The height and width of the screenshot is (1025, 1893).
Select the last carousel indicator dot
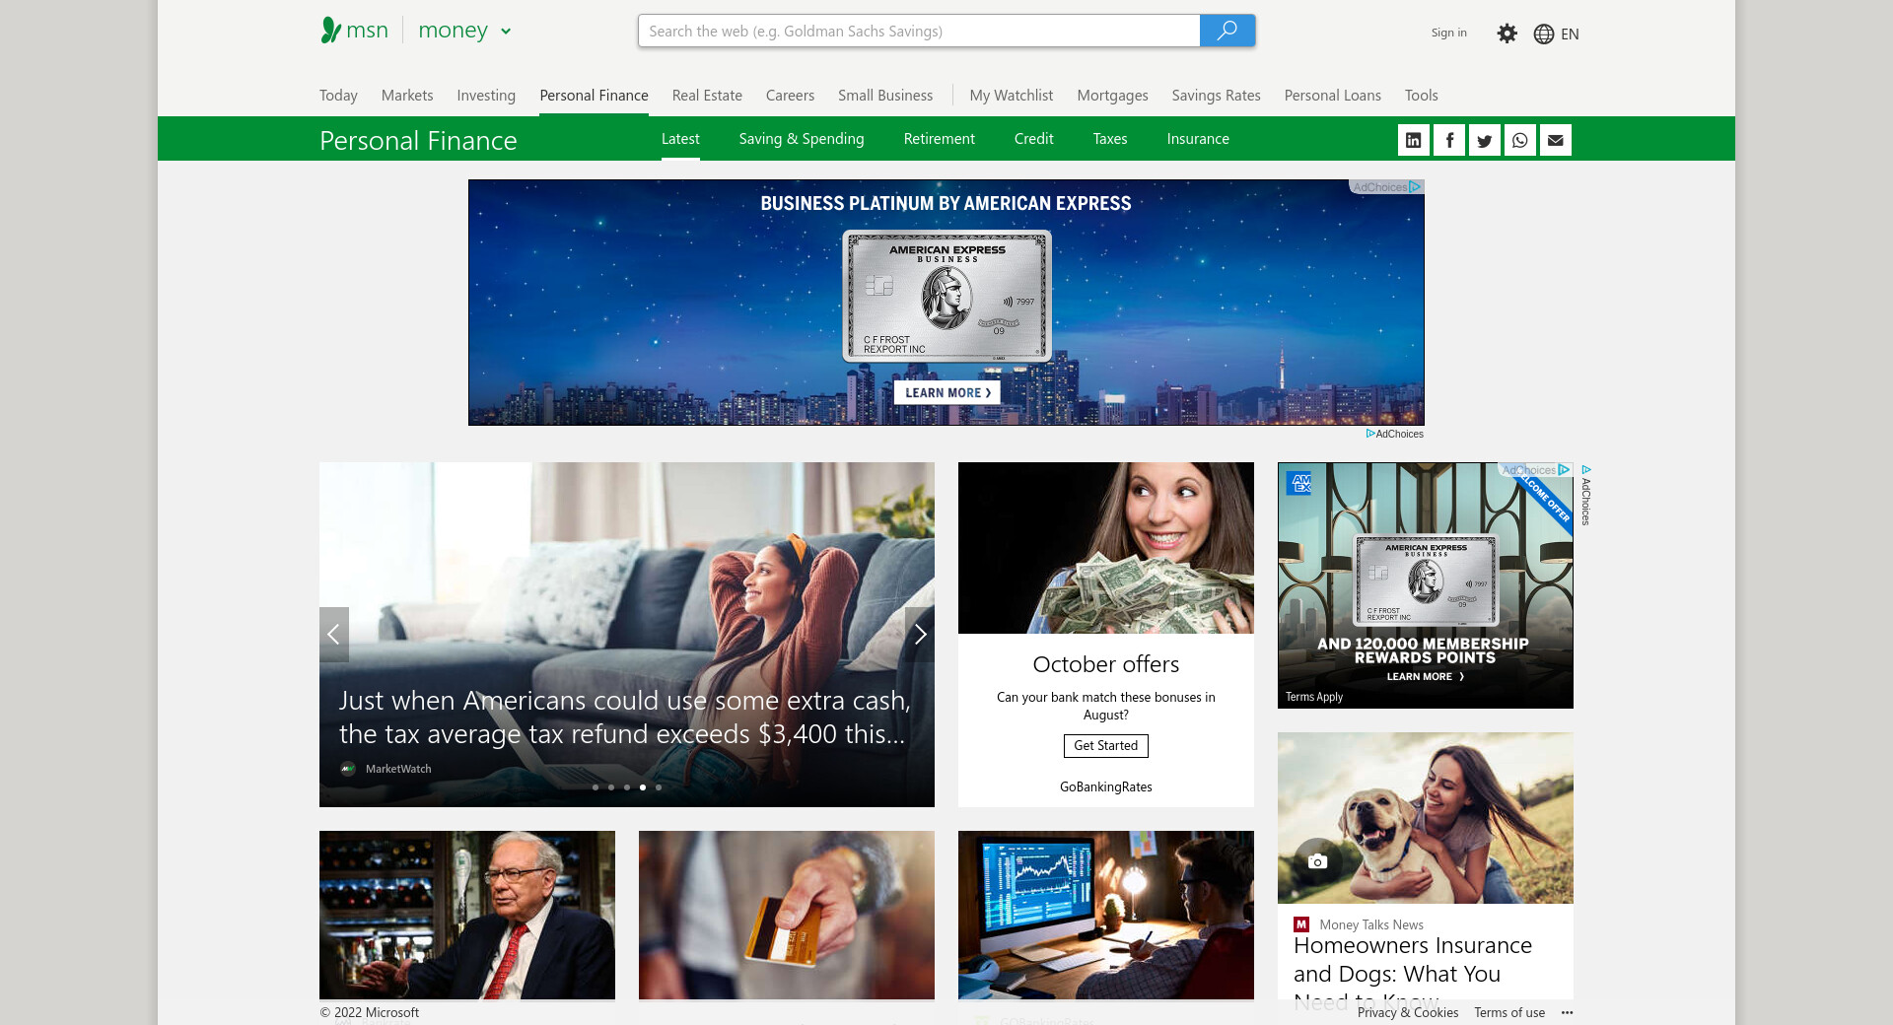(x=659, y=787)
